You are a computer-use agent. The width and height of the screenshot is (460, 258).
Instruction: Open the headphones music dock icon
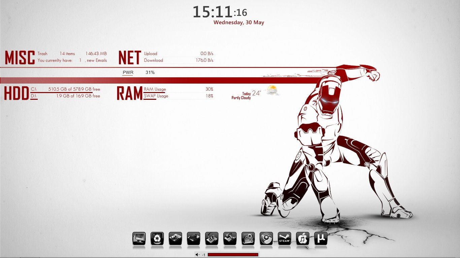(x=212, y=239)
